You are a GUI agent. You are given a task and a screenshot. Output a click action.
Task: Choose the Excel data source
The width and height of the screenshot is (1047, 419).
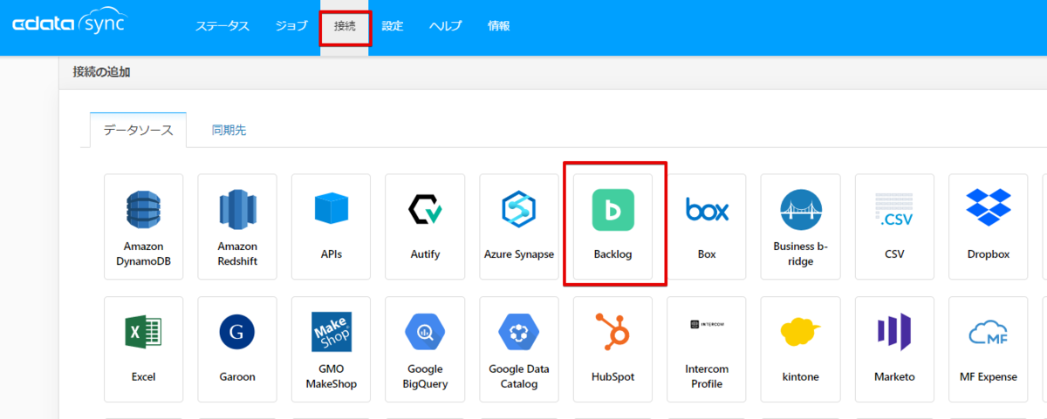pyautogui.click(x=144, y=348)
